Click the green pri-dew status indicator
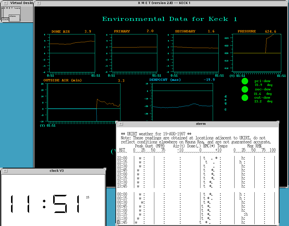Screen dimensions: 289x226 (x=245, y=81)
